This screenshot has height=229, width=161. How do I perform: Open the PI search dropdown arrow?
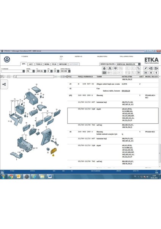(24, 71)
